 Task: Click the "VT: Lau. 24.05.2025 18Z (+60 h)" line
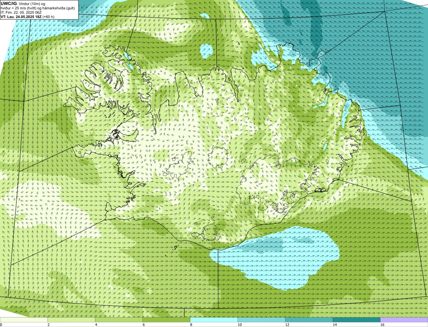(x=27, y=16)
